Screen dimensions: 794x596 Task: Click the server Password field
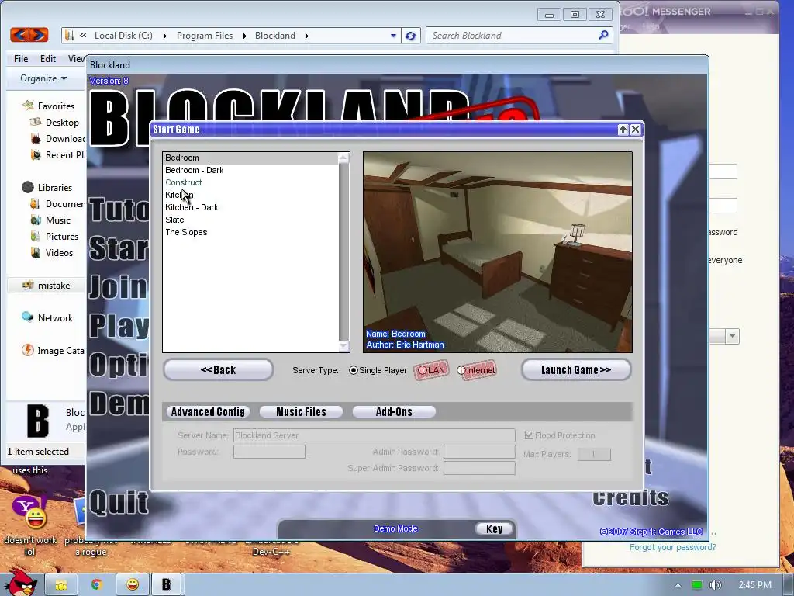click(269, 452)
